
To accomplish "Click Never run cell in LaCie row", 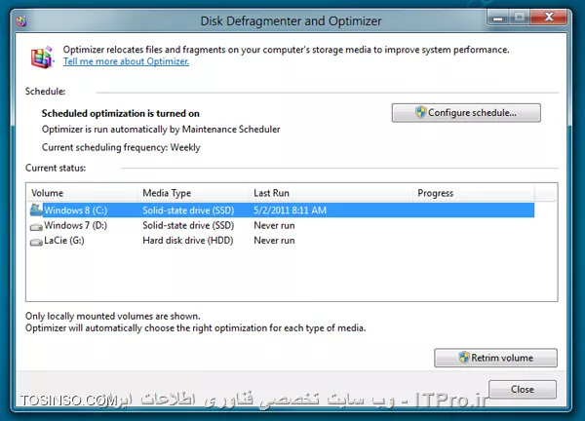I will pos(274,241).
